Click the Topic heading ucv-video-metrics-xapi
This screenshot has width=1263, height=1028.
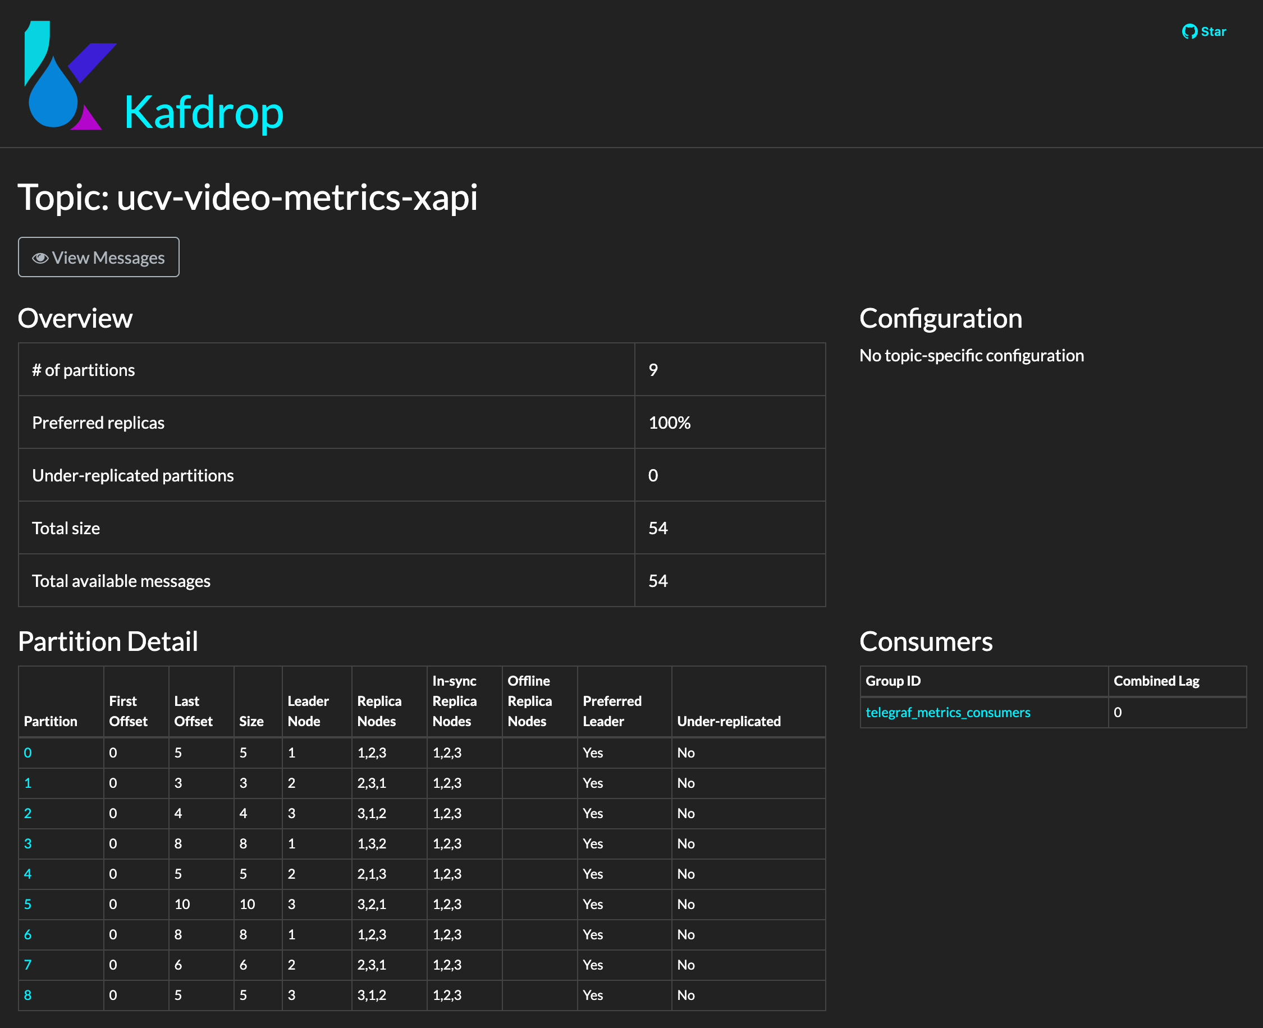(249, 200)
